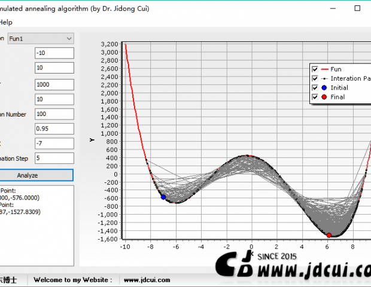Maximize the simulated annealing window
The height and width of the screenshot is (287, 371).
click(357, 8)
